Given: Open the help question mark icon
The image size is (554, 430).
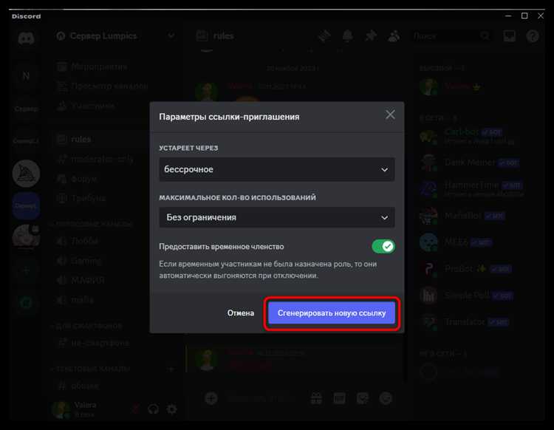Looking at the screenshot, I should point(533,35).
